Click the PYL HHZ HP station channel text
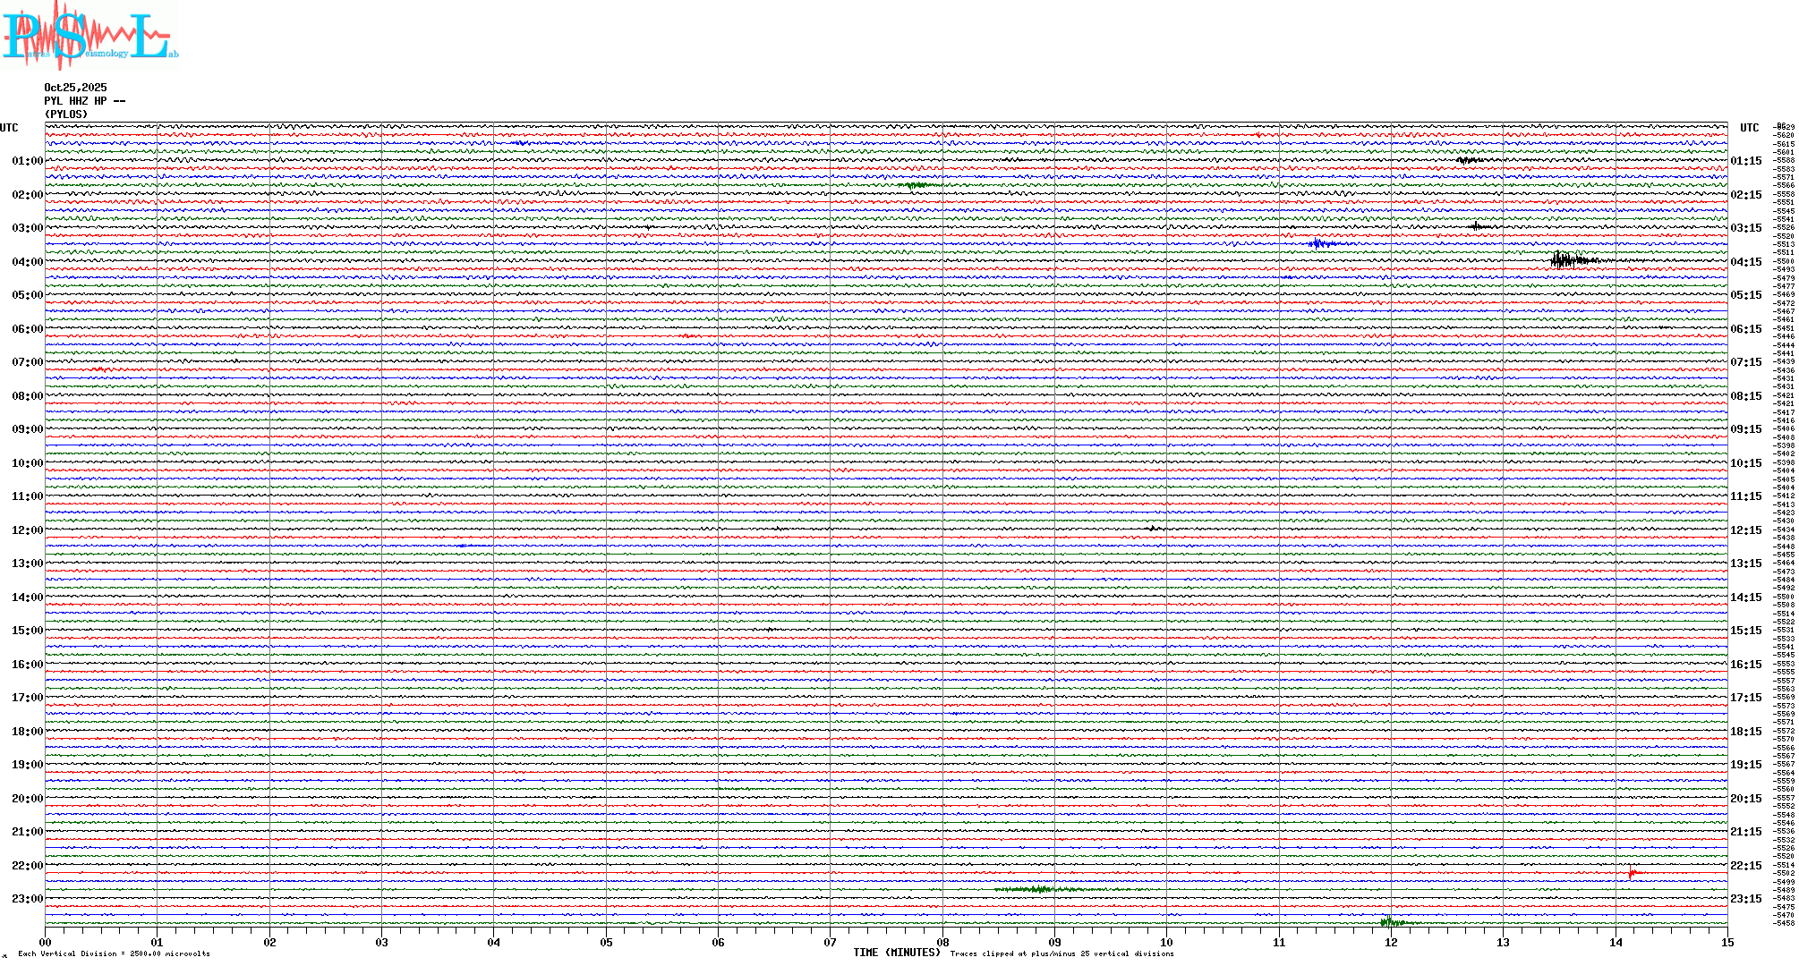 pos(84,101)
